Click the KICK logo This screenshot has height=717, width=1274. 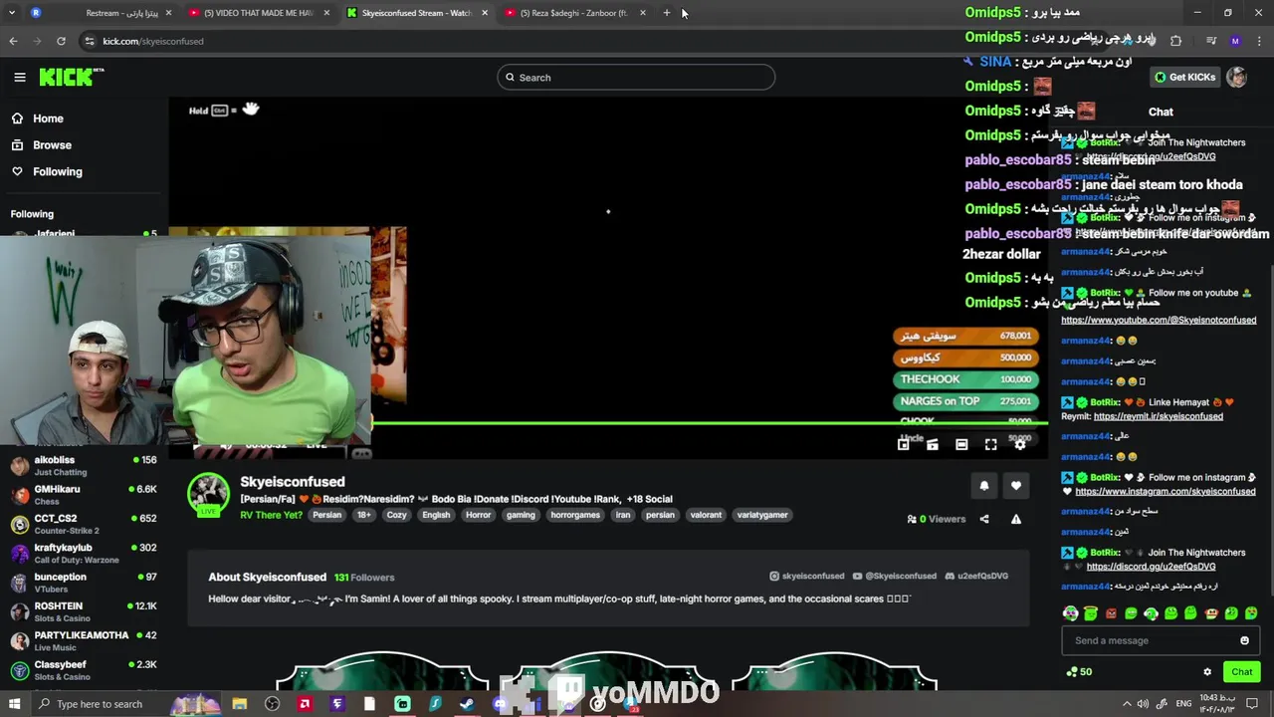pyautogui.click(x=71, y=77)
